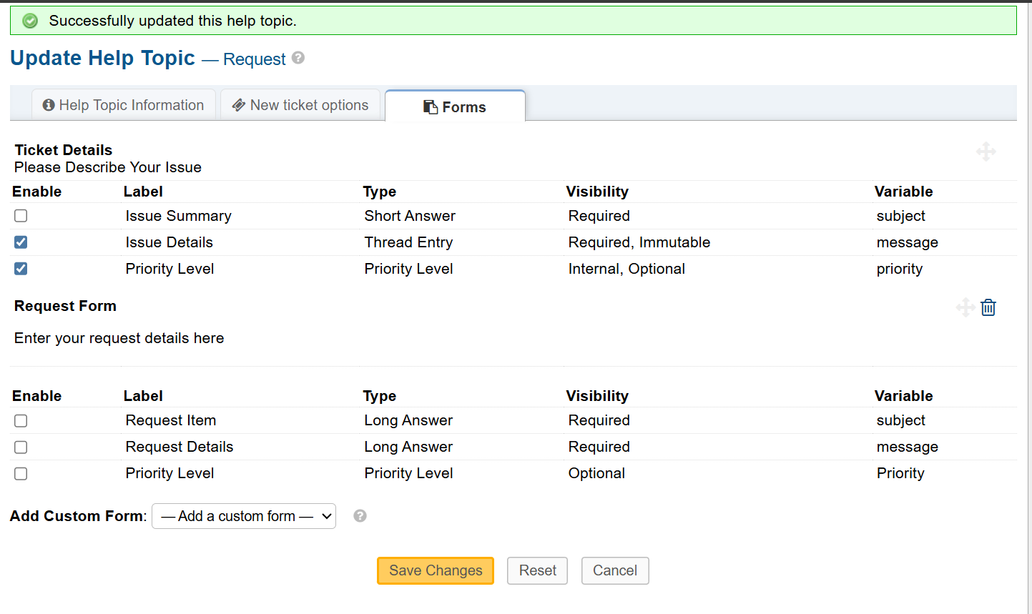This screenshot has height=614, width=1032.
Task: Disable Priority Level in Ticket Details
Action: [21, 269]
